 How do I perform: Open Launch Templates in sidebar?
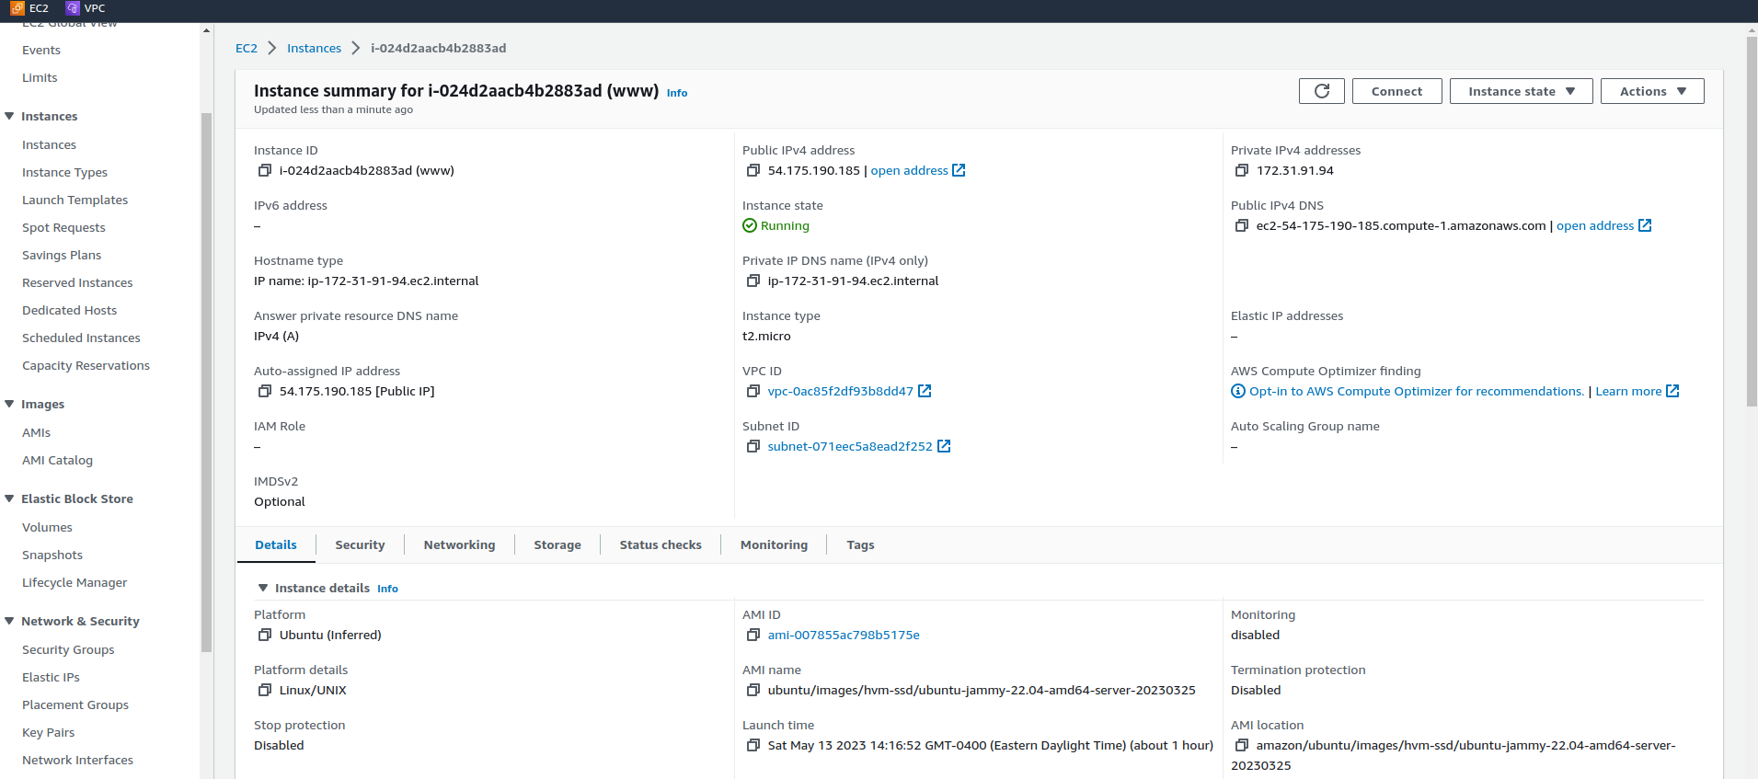[x=75, y=200]
